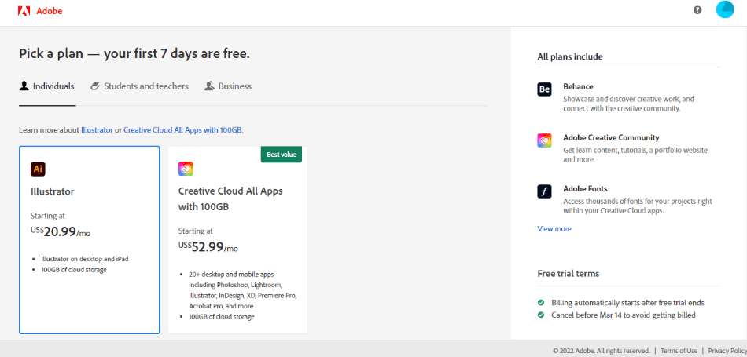Click the Creative Cloud icon in plan card
The width and height of the screenshot is (747, 357).
[x=186, y=169]
